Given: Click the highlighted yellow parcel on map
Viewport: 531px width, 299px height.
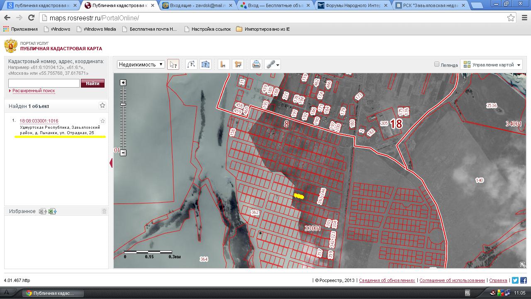Looking at the screenshot, I should 299,196.
